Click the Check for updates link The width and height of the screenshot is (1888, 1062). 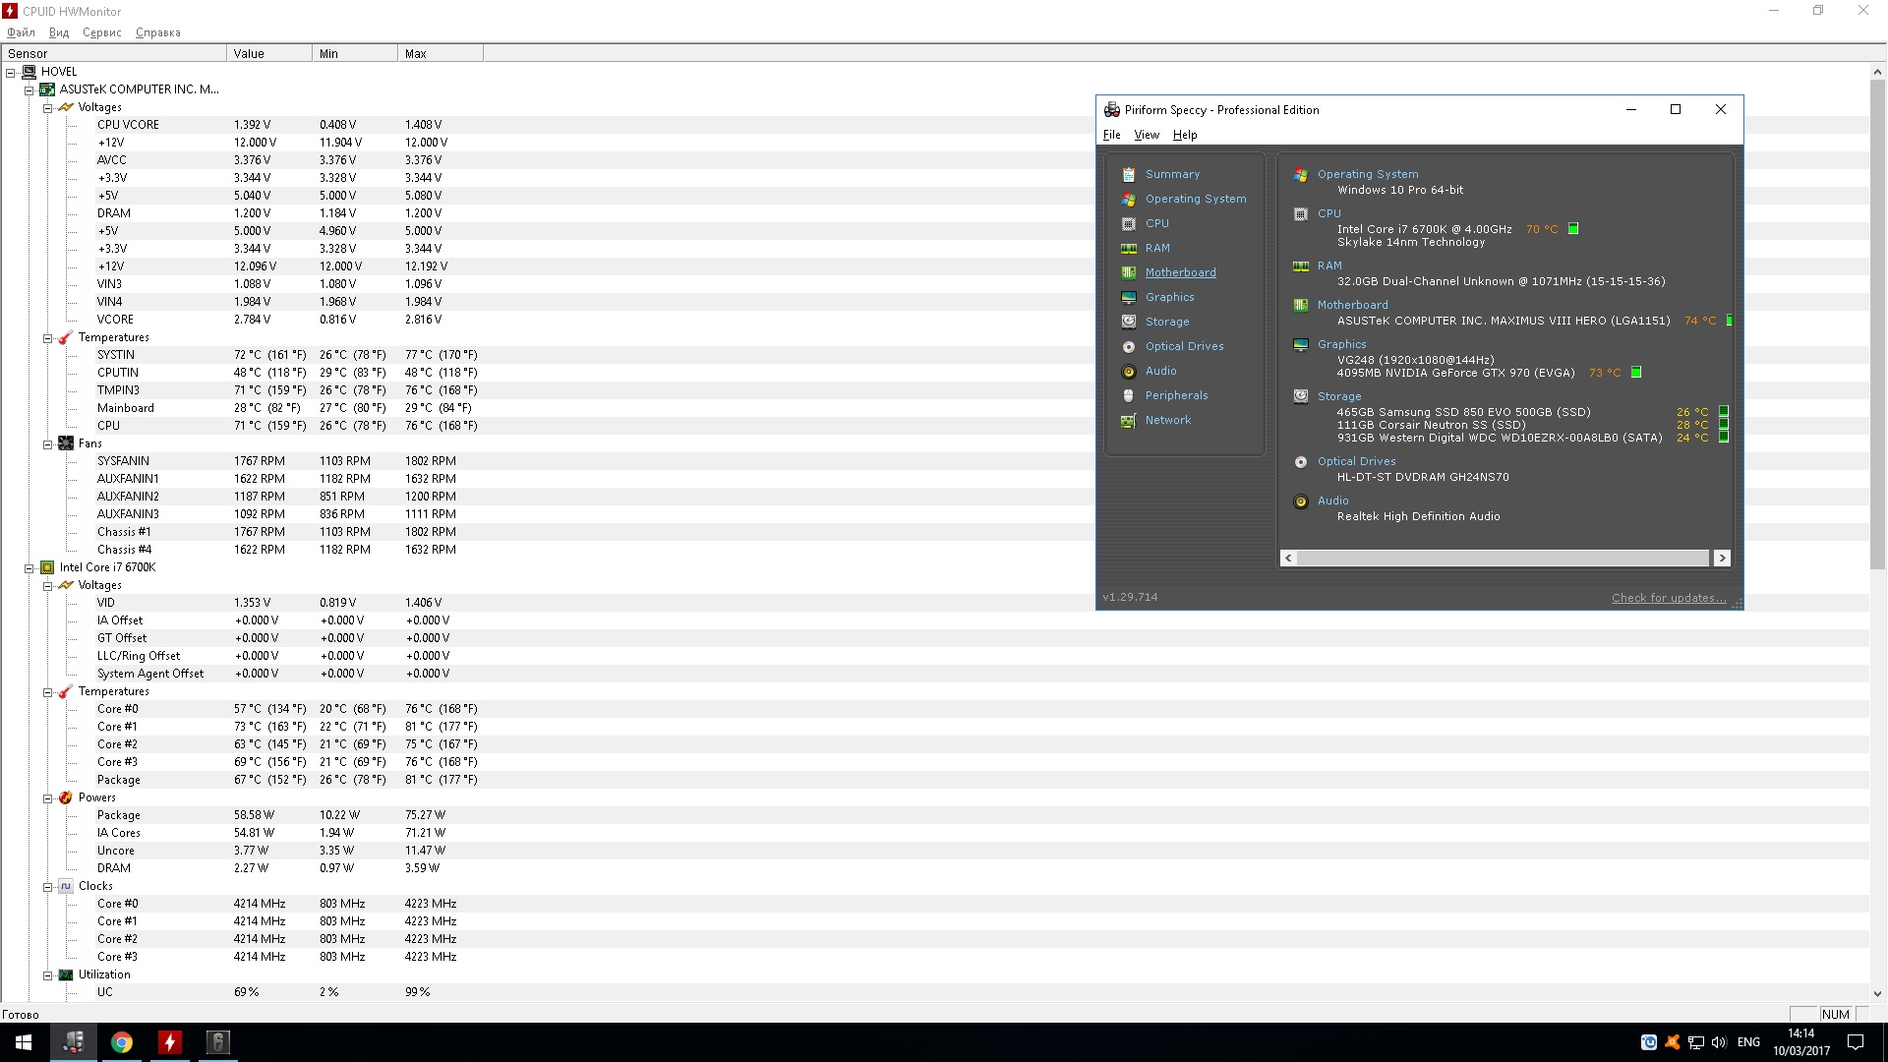click(x=1669, y=598)
